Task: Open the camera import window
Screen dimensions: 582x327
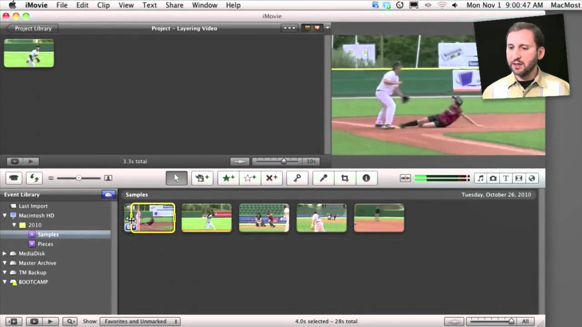Action: tap(14, 178)
